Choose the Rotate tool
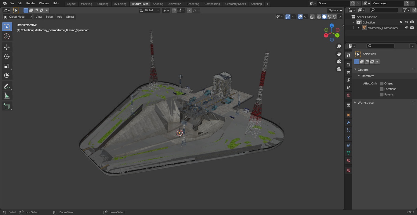Viewport: 417px width, 215px height. 7,56
